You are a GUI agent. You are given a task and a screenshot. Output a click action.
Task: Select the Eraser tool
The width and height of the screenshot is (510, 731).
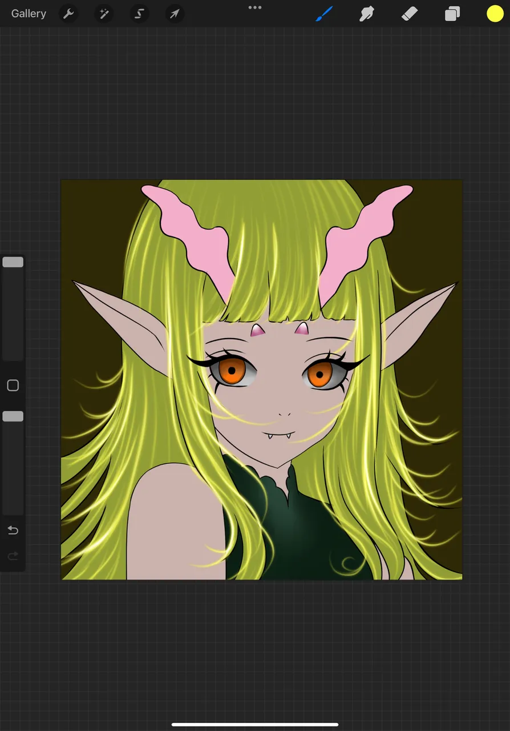pyautogui.click(x=410, y=14)
